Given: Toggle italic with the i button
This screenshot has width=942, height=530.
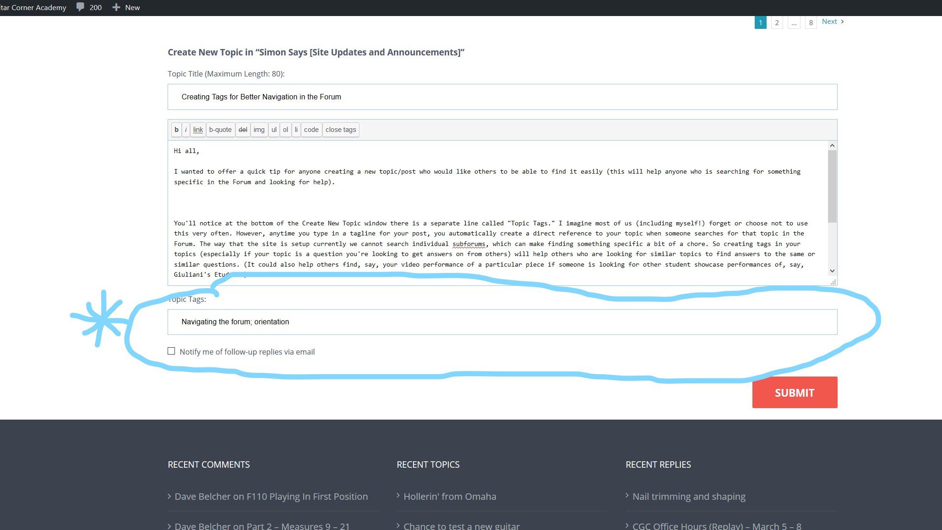Looking at the screenshot, I should [x=186, y=130].
